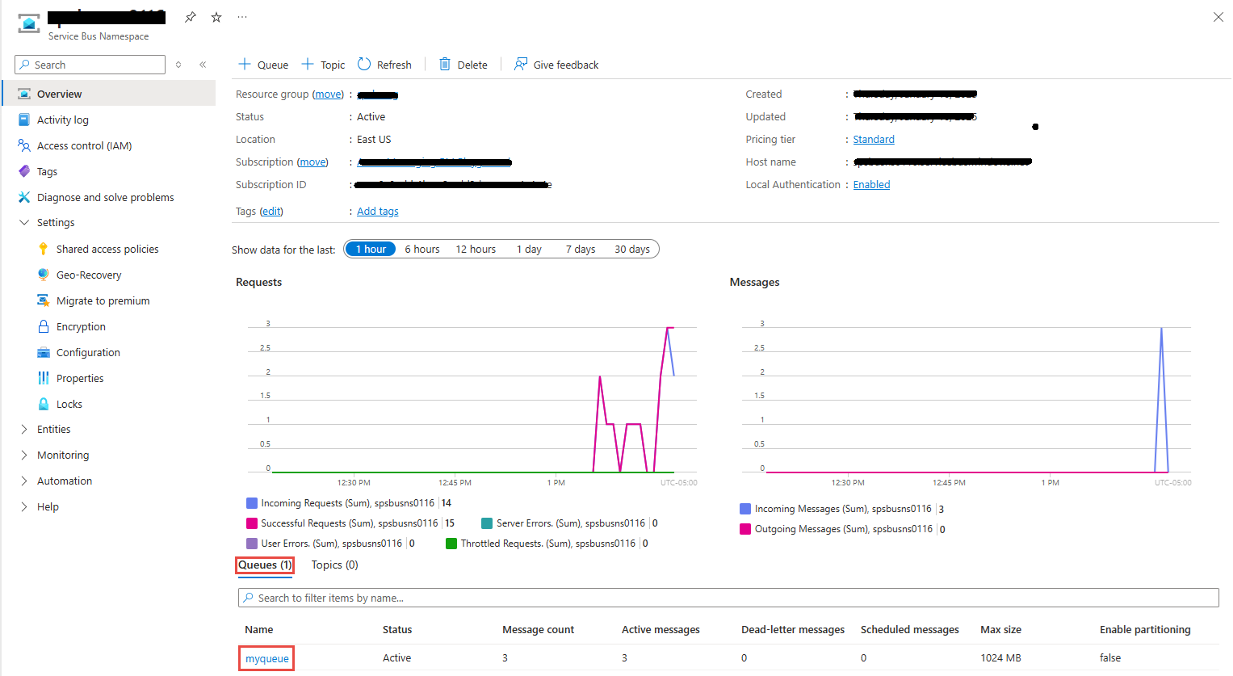
Task: Click the Activity log icon
Action: (24, 120)
